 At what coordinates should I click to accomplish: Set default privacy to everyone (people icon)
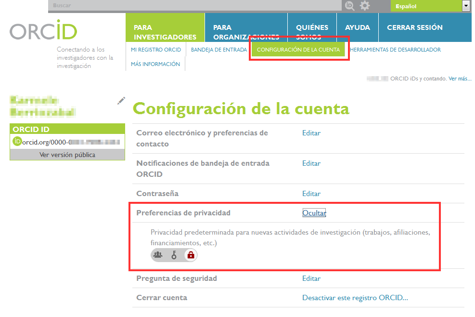point(158,255)
